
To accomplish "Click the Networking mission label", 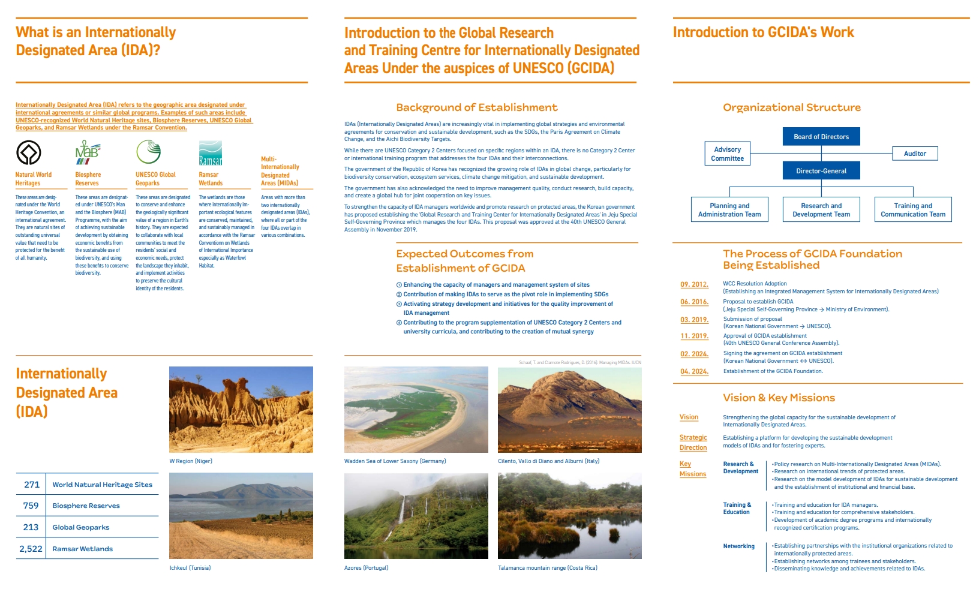I will [x=739, y=546].
